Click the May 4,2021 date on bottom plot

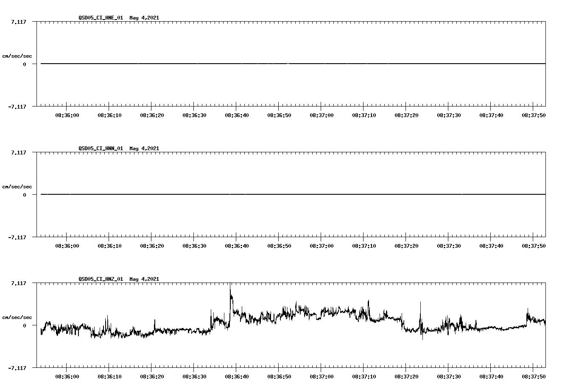[x=144, y=279]
